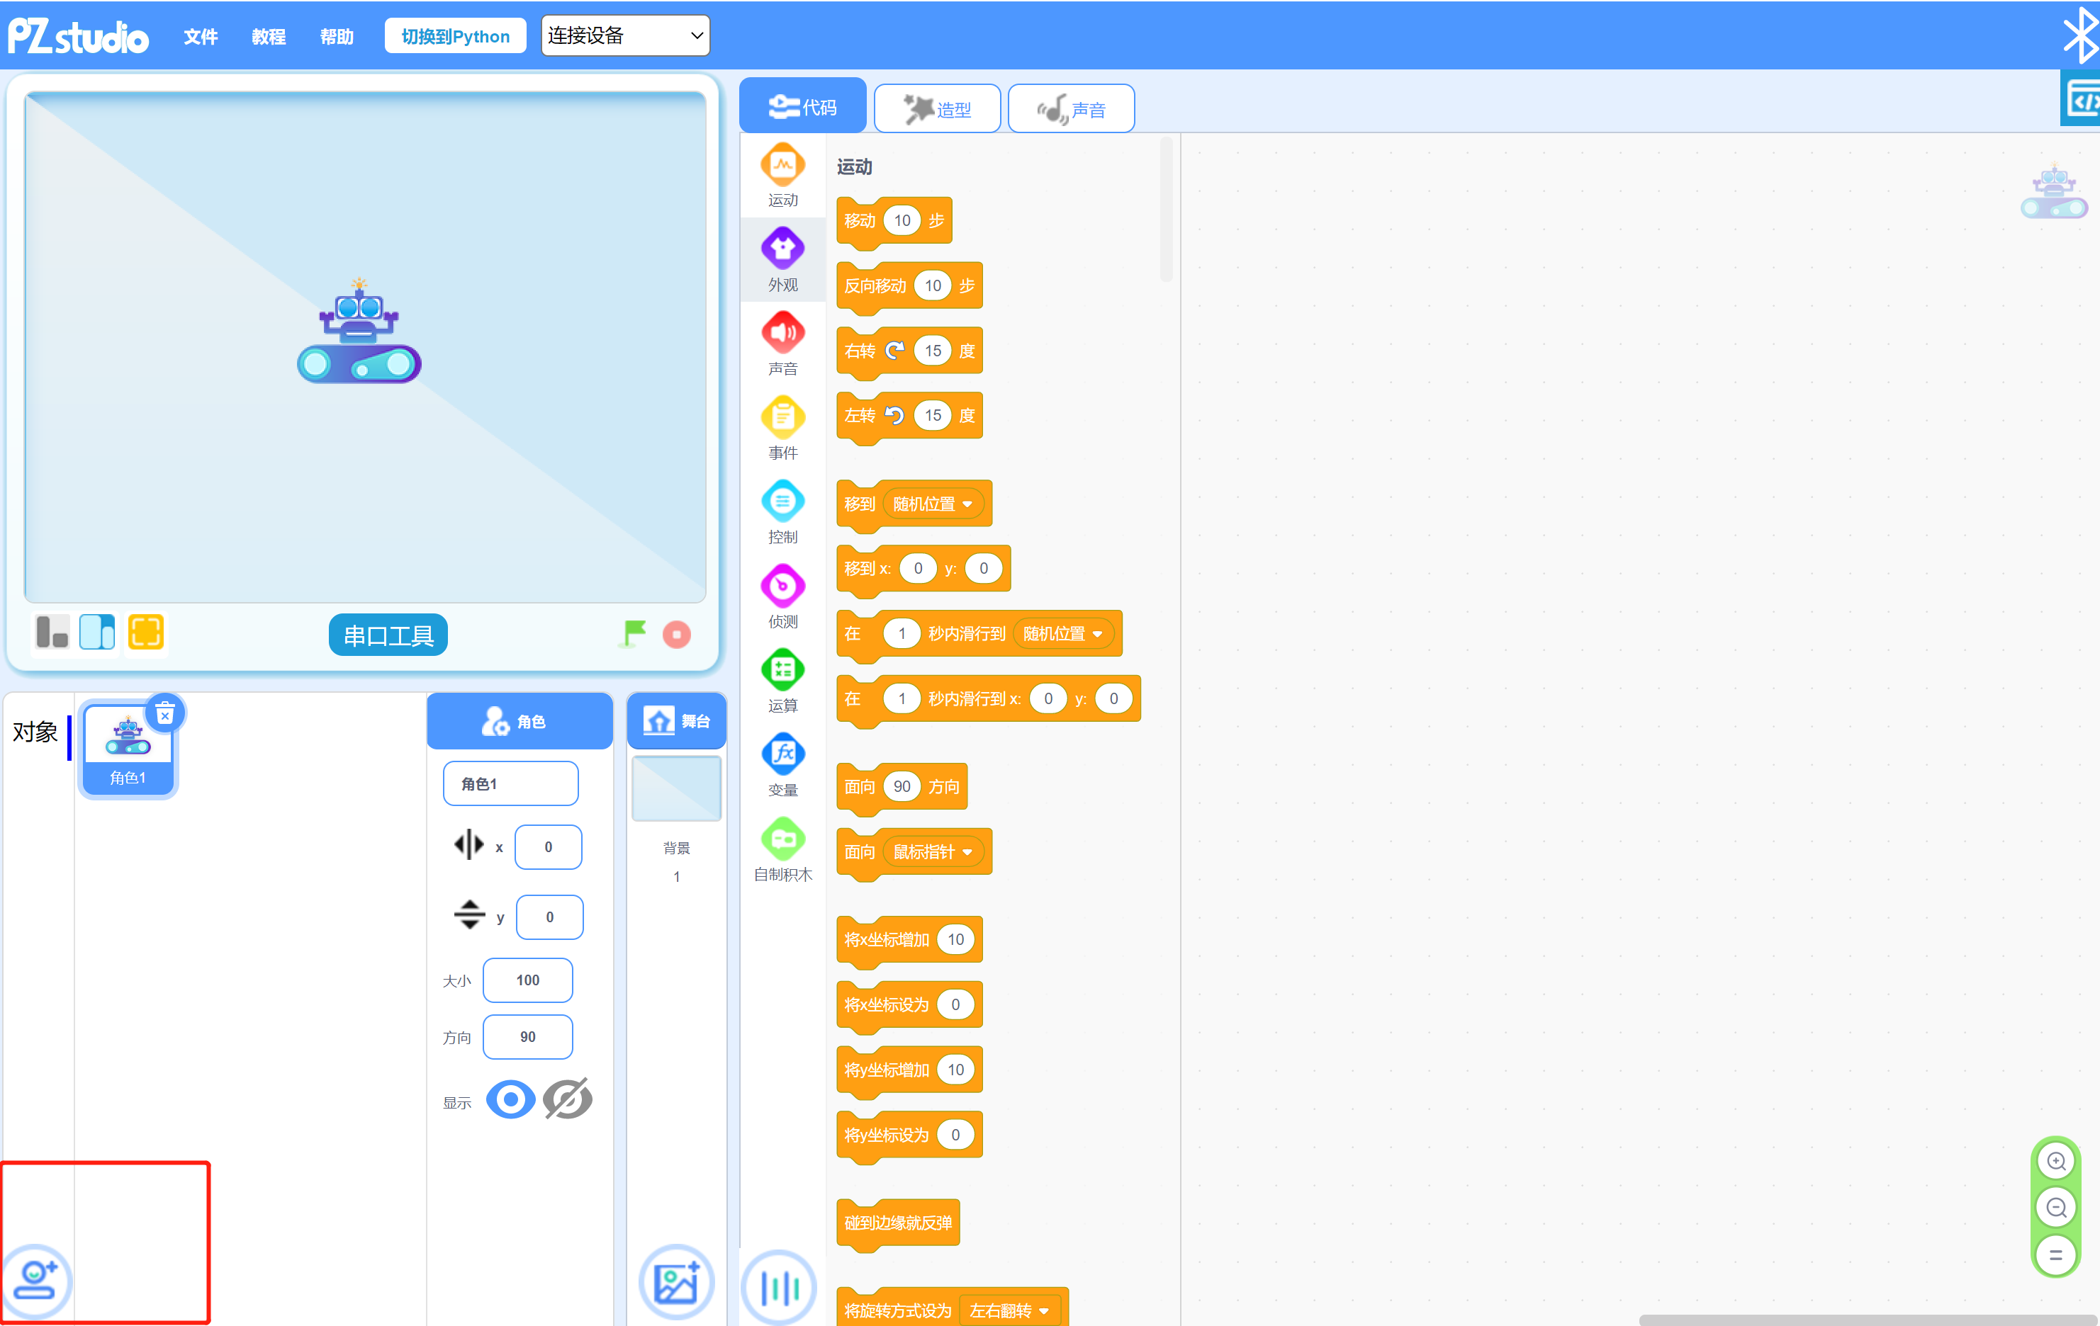Open the 变量 variables block category

(x=782, y=766)
